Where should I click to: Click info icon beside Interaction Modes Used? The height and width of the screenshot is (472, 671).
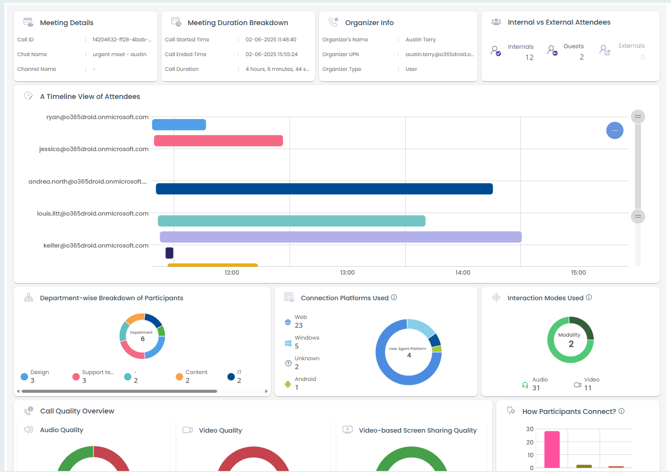coord(589,298)
